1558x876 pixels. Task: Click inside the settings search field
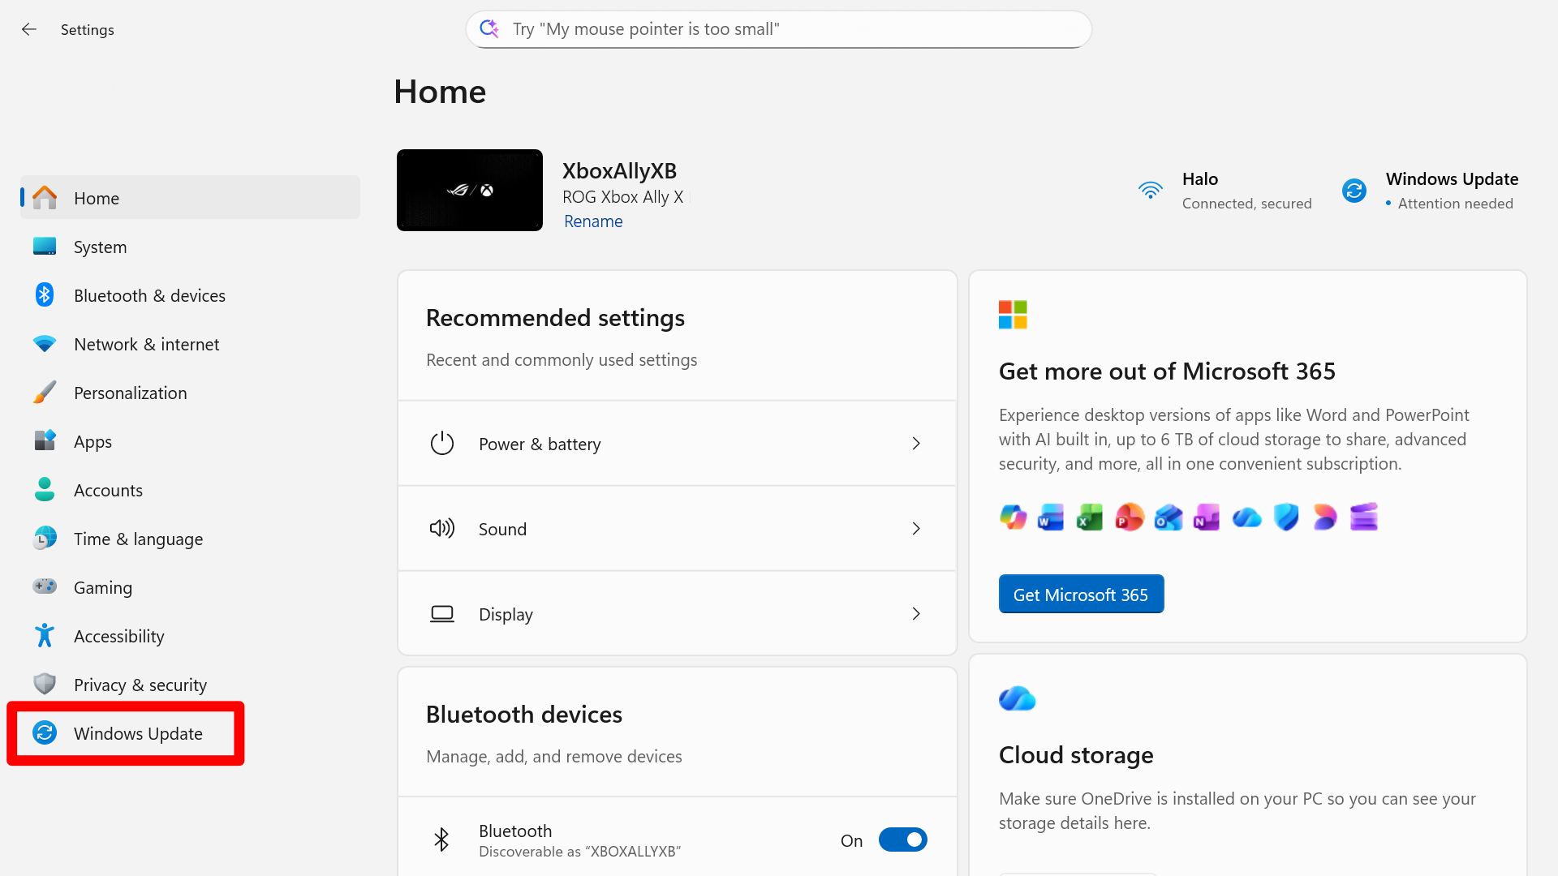point(777,28)
